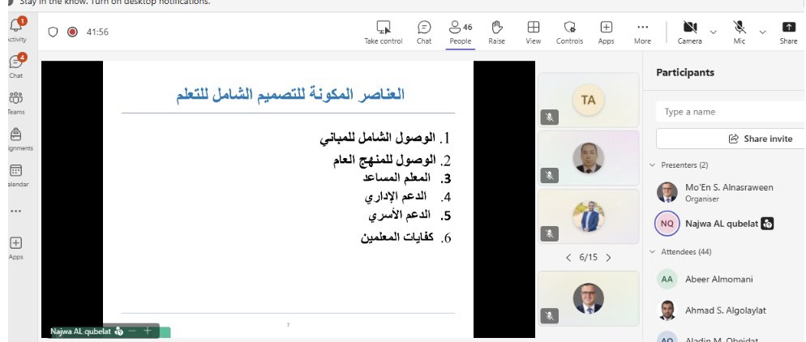Image resolution: width=806 pixels, height=342 pixels.
Task: Collapse the Presenters (2) section
Action: pyautogui.click(x=653, y=165)
